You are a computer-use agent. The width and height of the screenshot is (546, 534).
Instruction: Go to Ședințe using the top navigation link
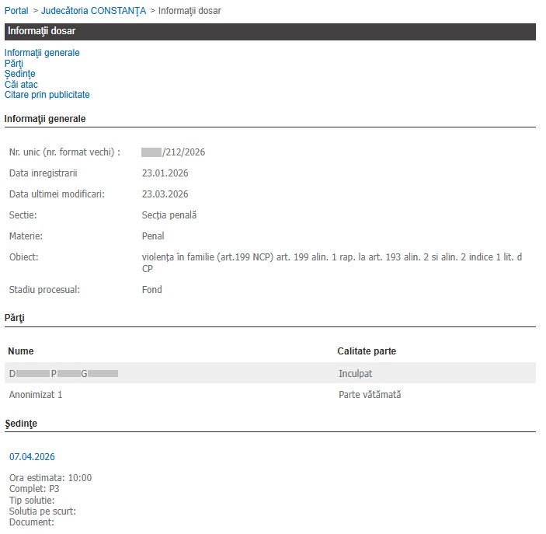click(x=19, y=74)
